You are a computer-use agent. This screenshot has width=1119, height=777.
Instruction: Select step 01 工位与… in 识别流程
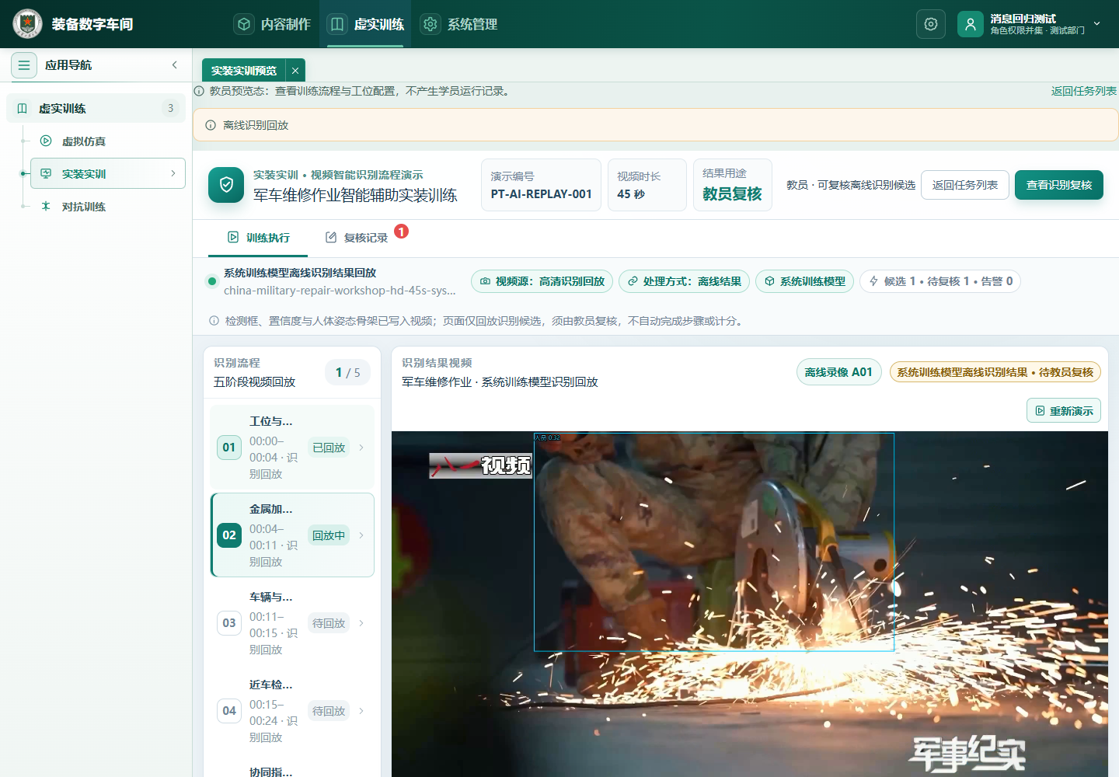click(x=292, y=447)
